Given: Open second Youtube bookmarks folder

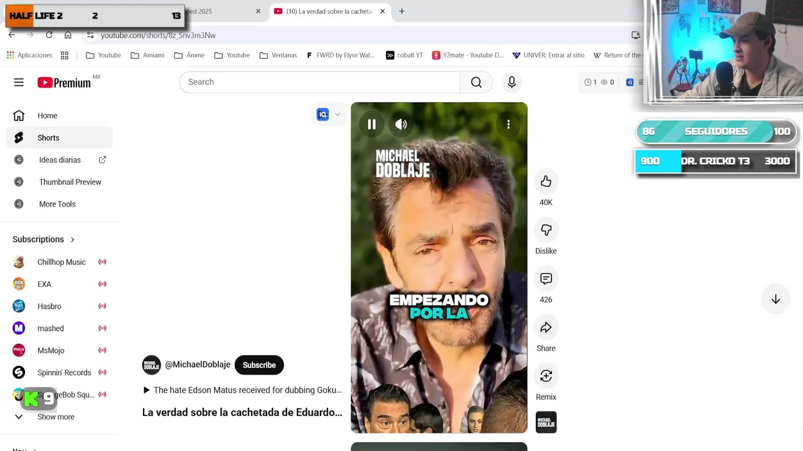Looking at the screenshot, I should tap(232, 55).
